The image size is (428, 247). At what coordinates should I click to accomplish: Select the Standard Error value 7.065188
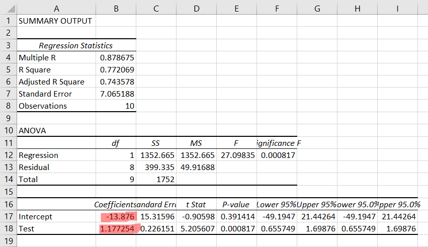pos(117,94)
